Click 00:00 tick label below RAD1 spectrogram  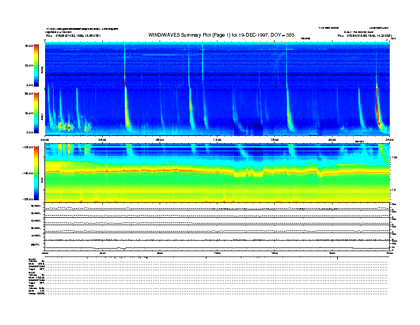[45, 140]
